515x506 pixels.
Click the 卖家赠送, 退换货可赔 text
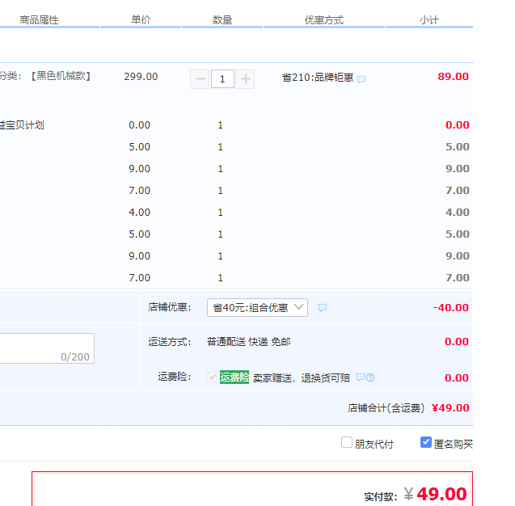coord(302,378)
